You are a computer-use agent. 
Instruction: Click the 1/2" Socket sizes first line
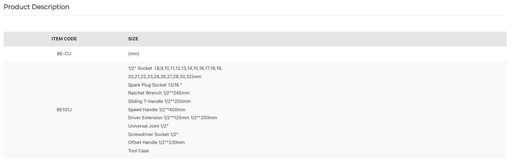point(175,68)
